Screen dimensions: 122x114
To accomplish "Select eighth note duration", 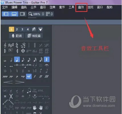I will click(23, 60).
